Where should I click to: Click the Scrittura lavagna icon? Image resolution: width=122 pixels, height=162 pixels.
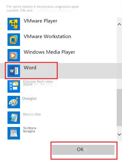click(14, 133)
